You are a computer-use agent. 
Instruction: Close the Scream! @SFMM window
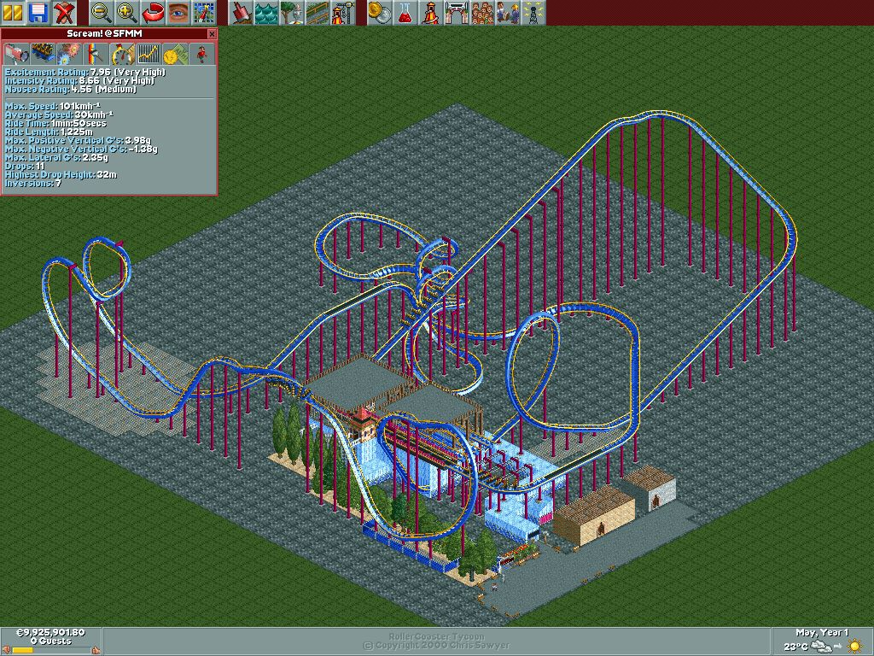point(212,33)
